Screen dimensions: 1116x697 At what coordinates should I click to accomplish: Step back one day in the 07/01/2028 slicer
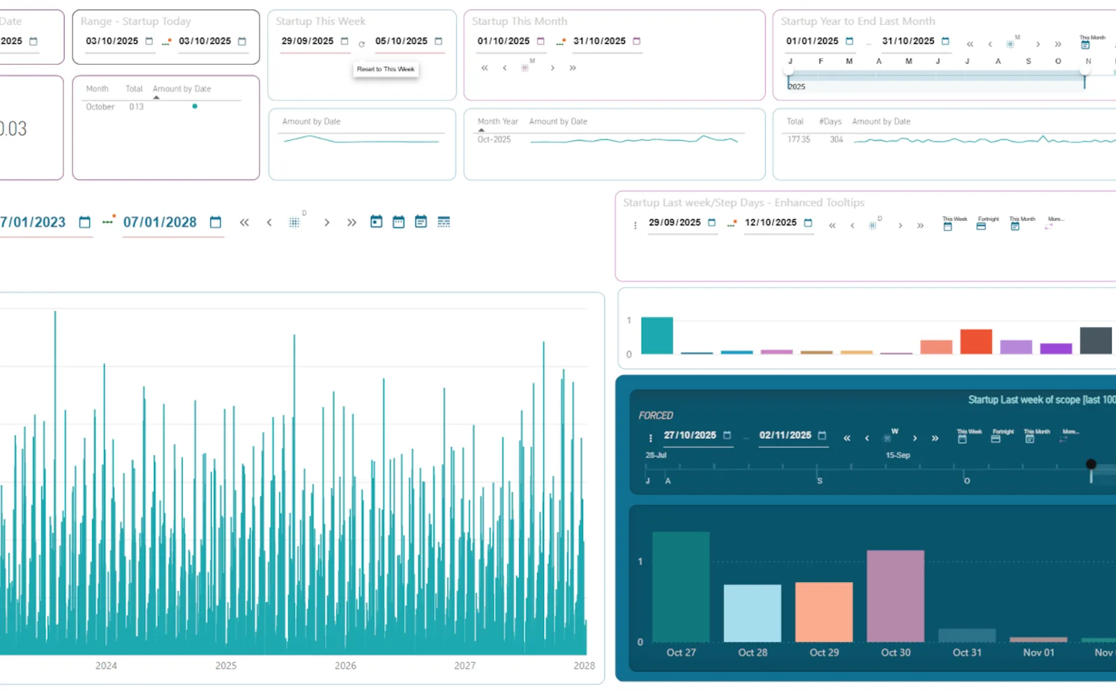269,222
